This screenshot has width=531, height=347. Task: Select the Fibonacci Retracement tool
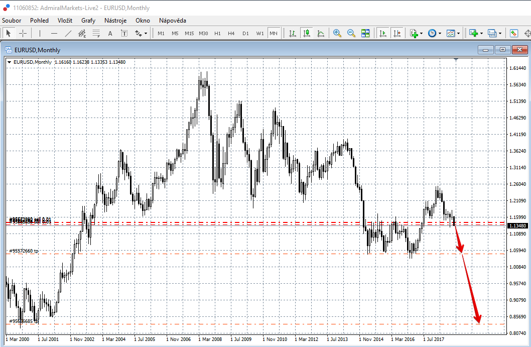point(96,33)
